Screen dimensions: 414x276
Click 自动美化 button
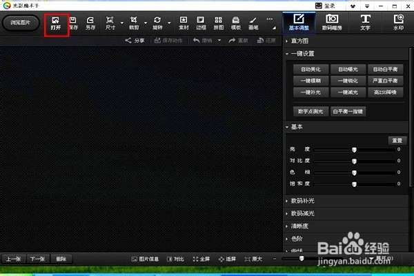coord(310,69)
